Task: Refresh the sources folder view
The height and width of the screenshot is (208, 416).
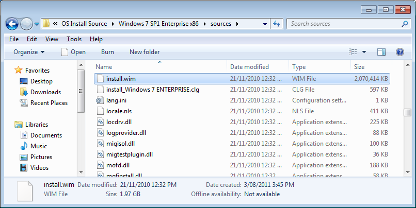Action: 277,24
